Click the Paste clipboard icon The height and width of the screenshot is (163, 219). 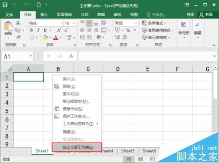pyautogui.click(x=8, y=26)
